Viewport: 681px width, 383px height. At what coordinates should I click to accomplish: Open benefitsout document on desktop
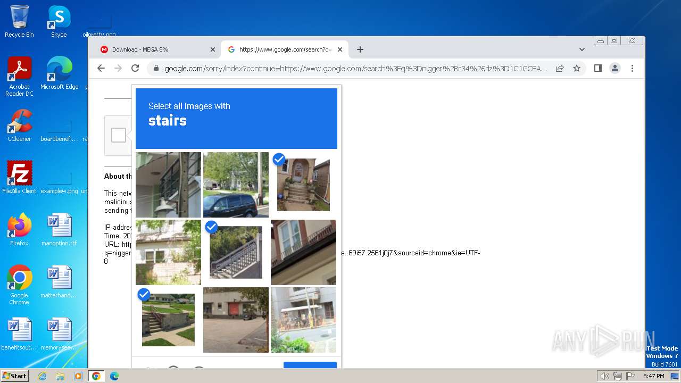click(19, 334)
